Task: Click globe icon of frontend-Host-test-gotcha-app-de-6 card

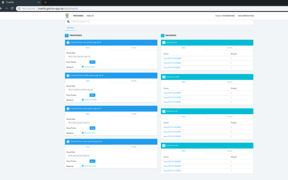Action: tap(68, 42)
